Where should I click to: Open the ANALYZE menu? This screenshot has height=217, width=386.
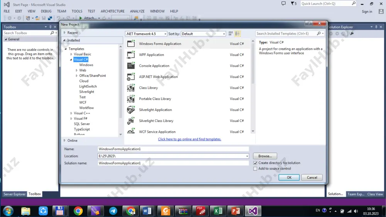coord(137,11)
